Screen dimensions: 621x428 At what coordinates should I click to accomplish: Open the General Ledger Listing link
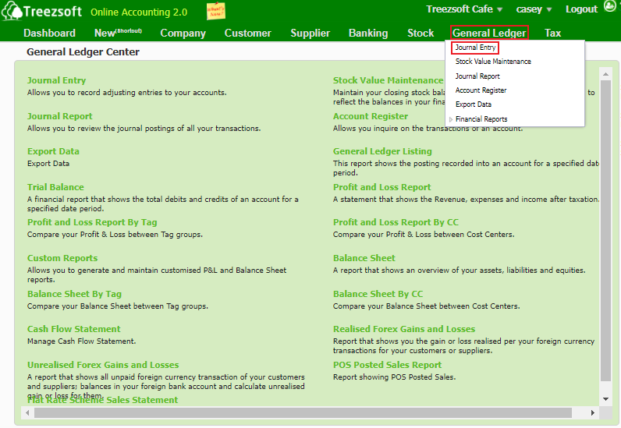click(x=382, y=151)
